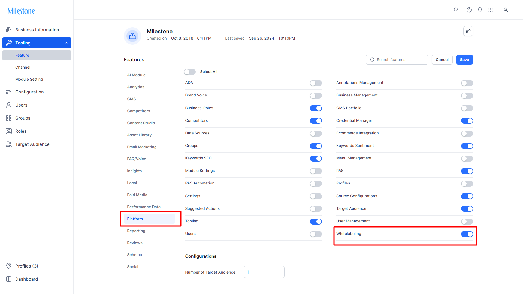Toggle the Select All switch
The image size is (523, 294).
click(190, 72)
